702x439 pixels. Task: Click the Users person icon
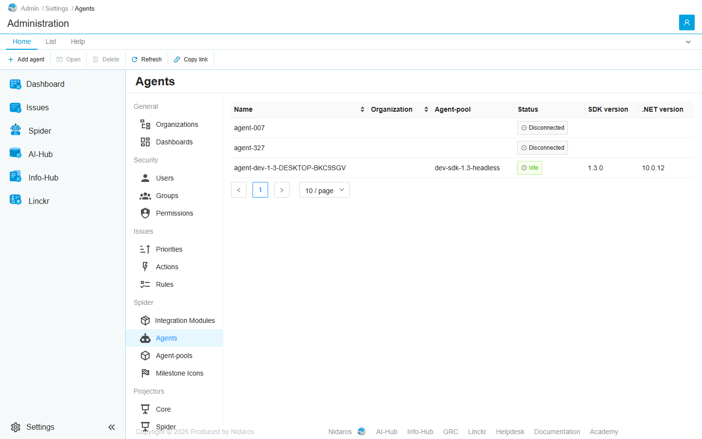coord(145,178)
